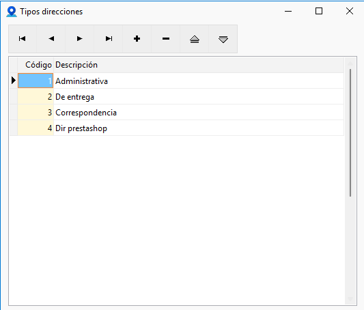The width and height of the screenshot is (364, 310).
Task: Maximize the Tipos direcciones window
Action: pyautogui.click(x=319, y=11)
